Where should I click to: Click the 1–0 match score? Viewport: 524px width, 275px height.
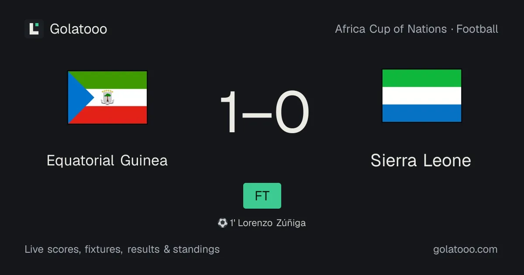coord(264,112)
